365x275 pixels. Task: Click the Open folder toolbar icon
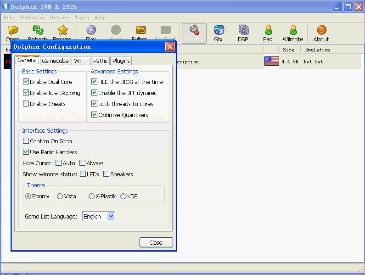(13, 30)
